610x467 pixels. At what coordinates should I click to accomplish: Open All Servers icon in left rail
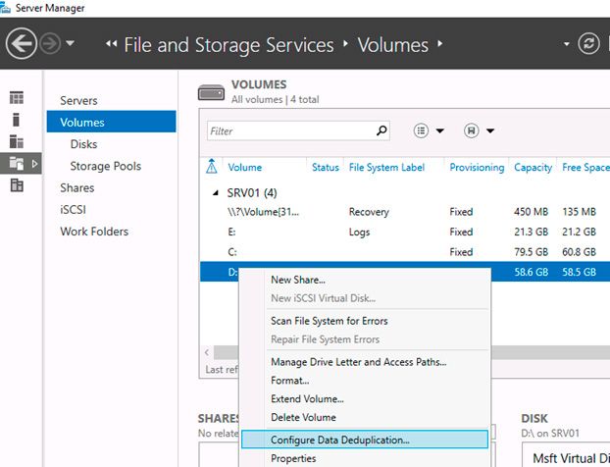pos(17,141)
